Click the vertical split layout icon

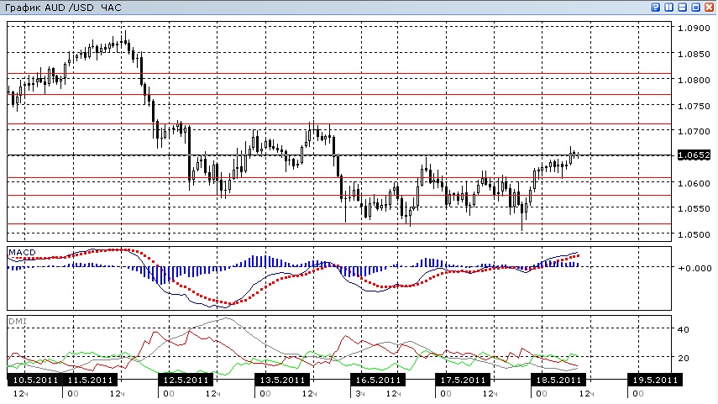[x=669, y=7]
